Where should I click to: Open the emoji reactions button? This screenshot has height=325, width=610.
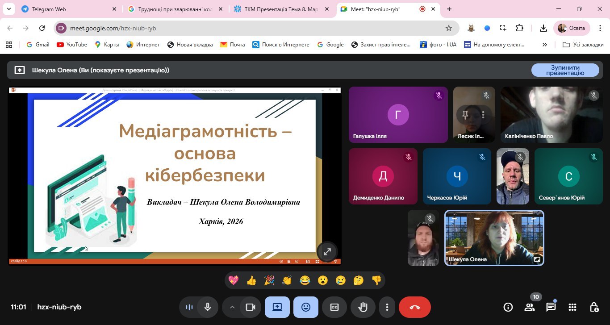tap(306, 307)
